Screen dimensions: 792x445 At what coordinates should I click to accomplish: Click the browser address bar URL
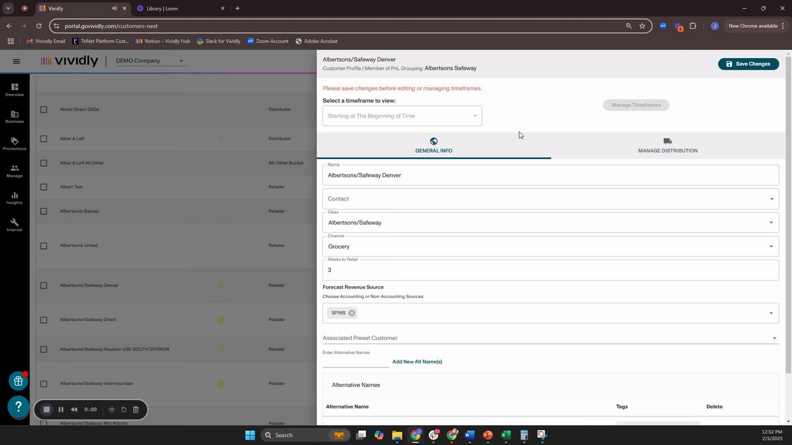point(111,26)
